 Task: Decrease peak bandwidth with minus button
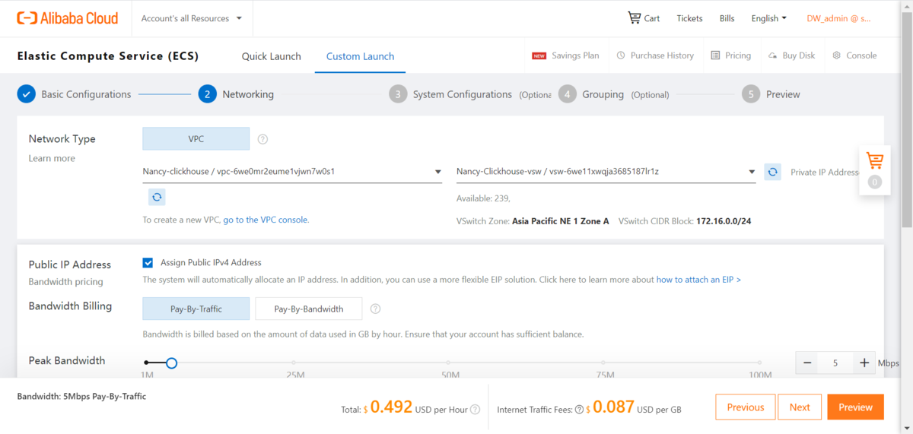(807, 363)
